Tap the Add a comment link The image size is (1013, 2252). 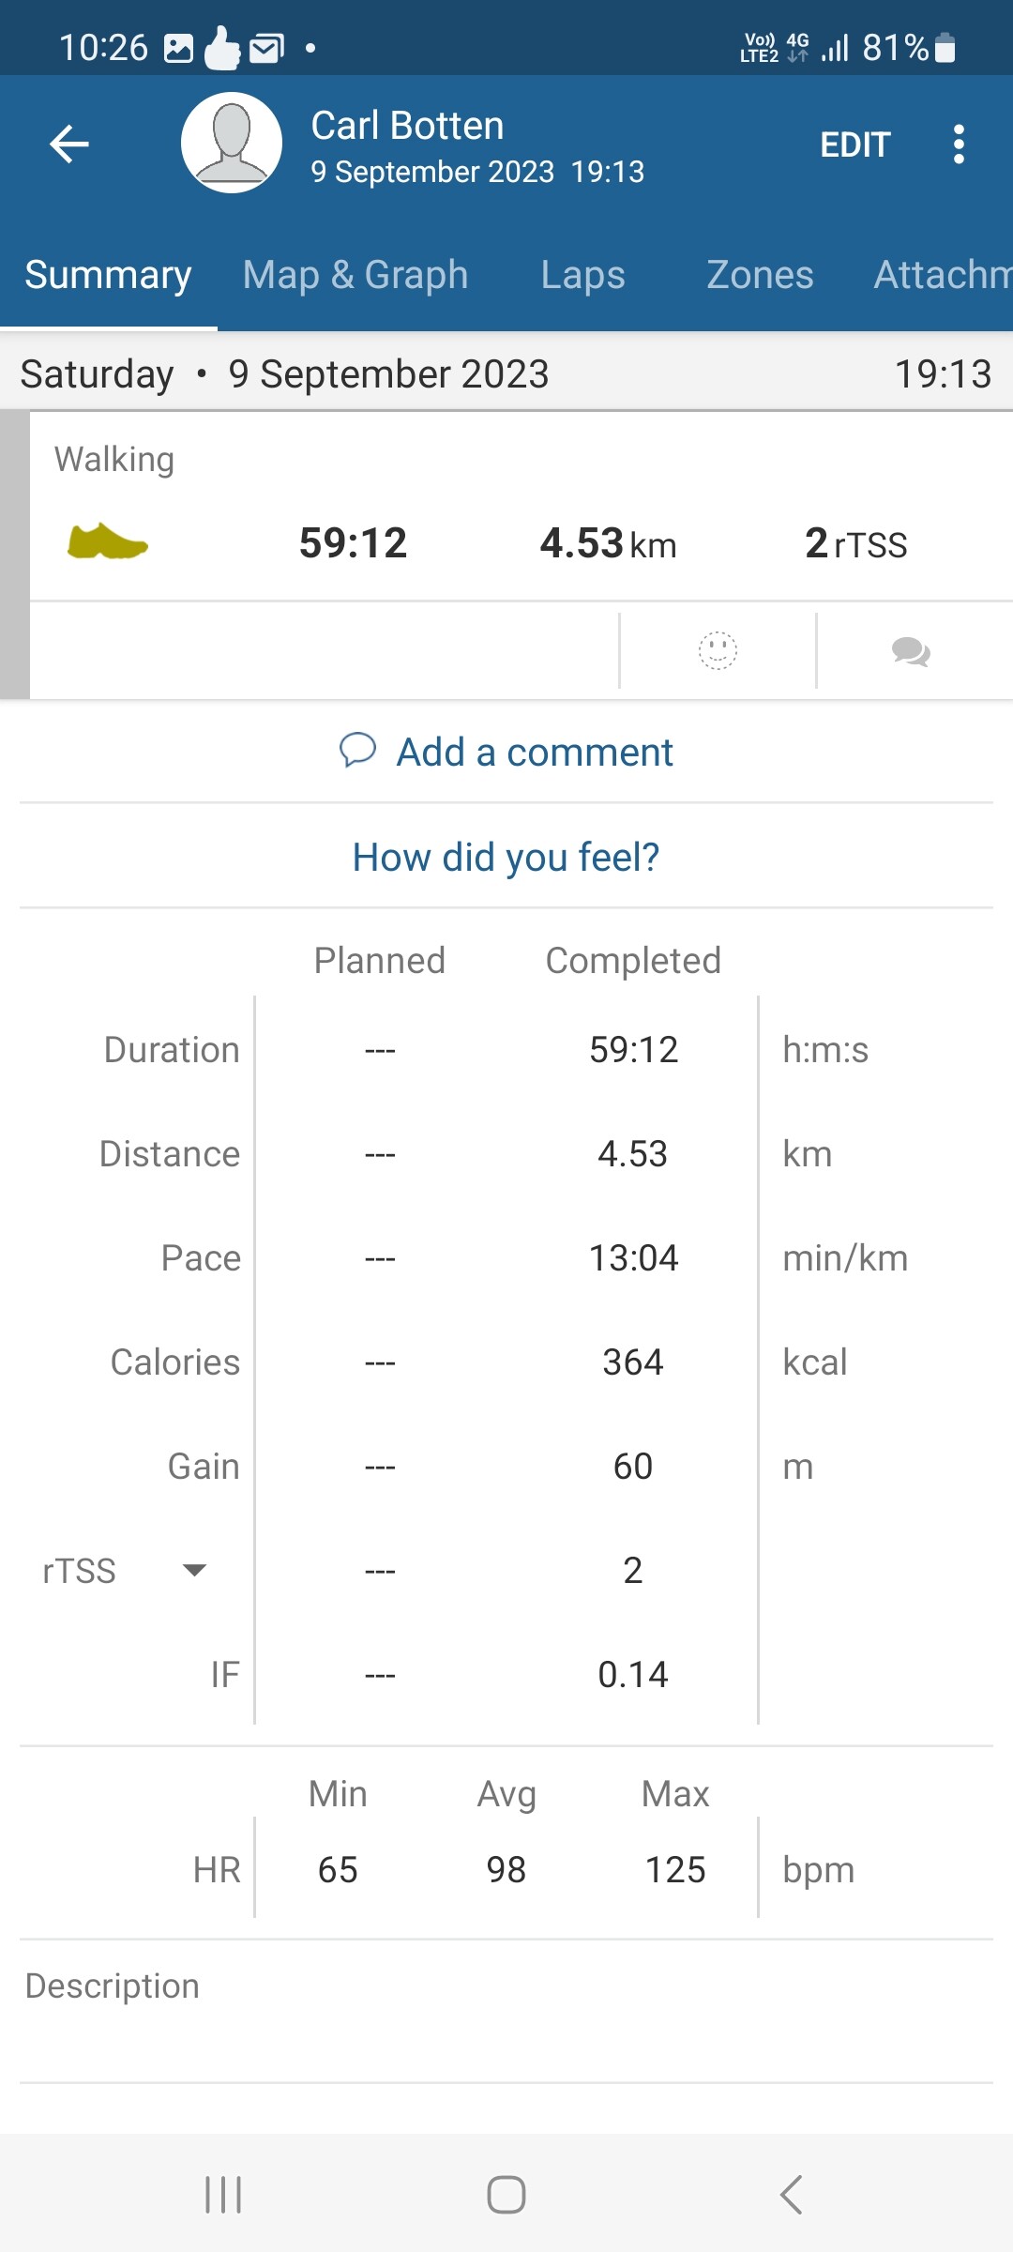click(534, 753)
